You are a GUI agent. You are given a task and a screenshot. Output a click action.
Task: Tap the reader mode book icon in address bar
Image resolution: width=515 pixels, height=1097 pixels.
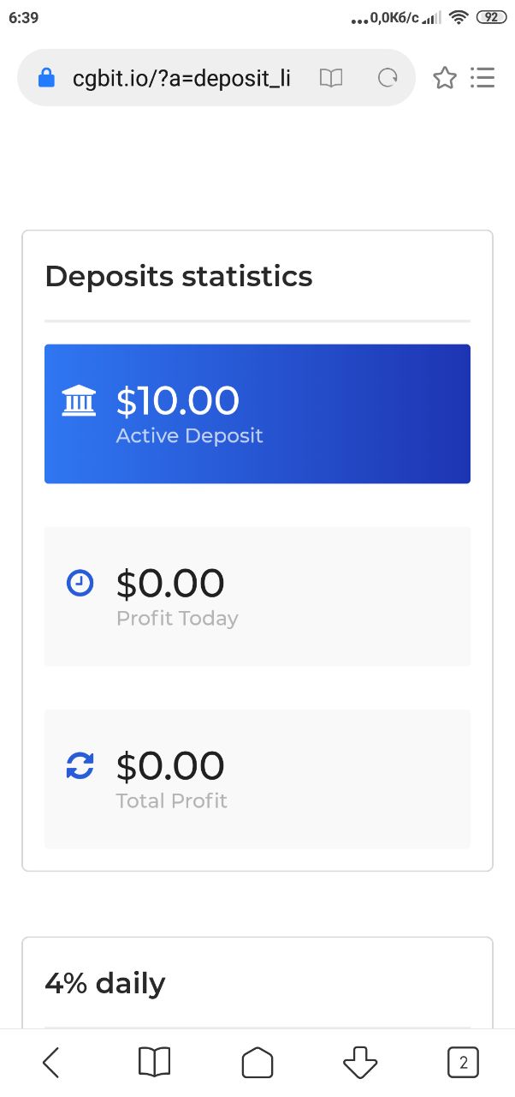click(x=331, y=78)
